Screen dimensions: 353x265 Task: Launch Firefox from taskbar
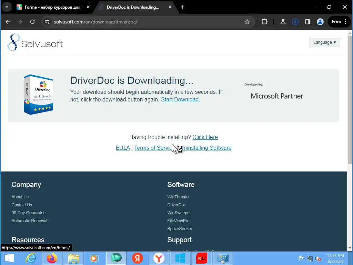click(x=52, y=258)
